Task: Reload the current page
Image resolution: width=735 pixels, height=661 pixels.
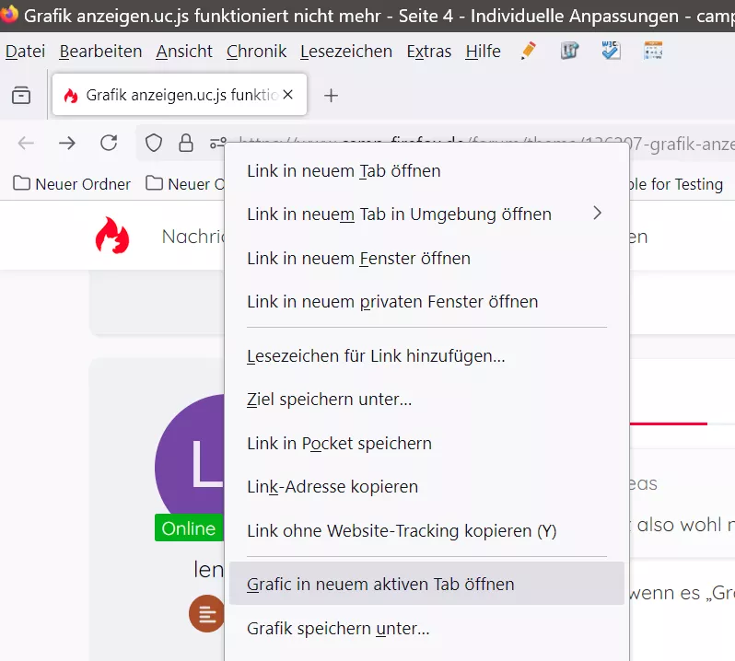Action: click(109, 143)
